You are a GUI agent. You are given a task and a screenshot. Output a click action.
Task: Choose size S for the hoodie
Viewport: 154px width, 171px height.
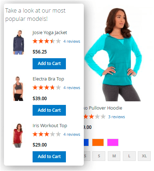(99, 156)
